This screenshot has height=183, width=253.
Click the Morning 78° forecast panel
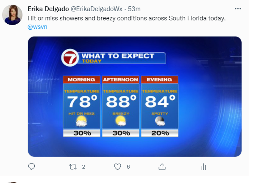[81, 106]
